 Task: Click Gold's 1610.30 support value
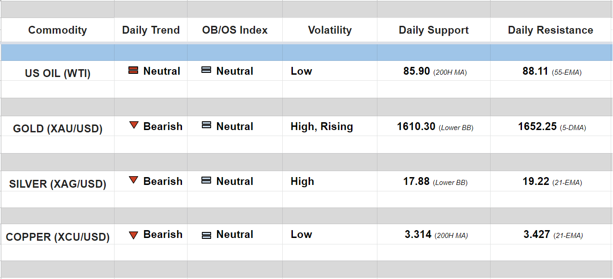pyautogui.click(x=416, y=126)
